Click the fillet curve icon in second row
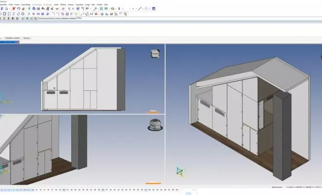The width and height of the screenshot is (322, 195). pyautogui.click(x=53, y=14)
